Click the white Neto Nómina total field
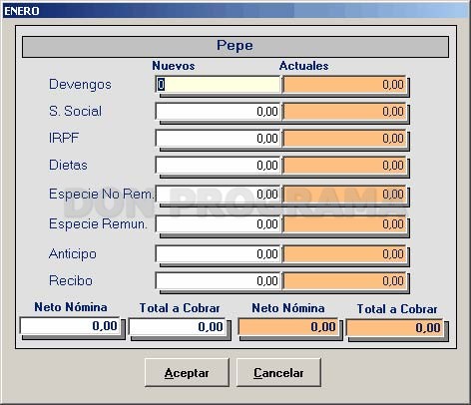Screen dimensions: 471x405 click(x=70, y=326)
